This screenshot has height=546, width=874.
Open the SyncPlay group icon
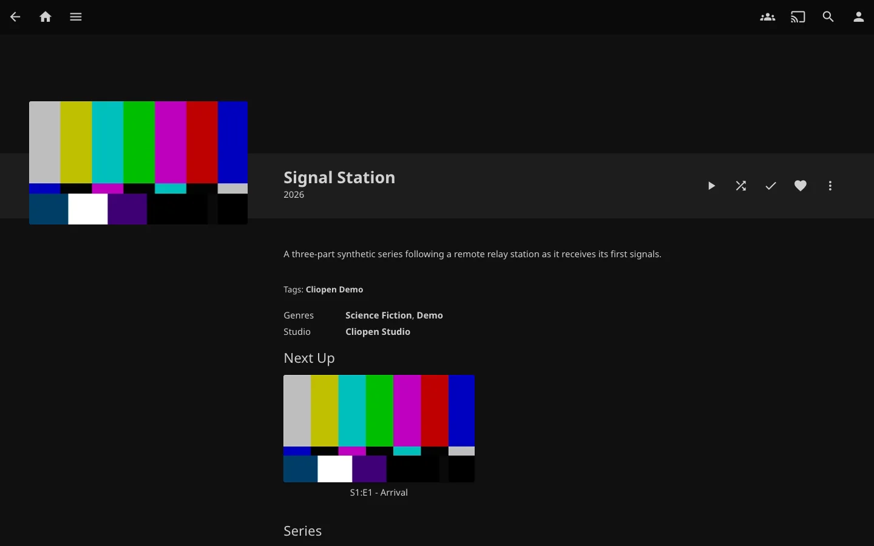click(768, 17)
